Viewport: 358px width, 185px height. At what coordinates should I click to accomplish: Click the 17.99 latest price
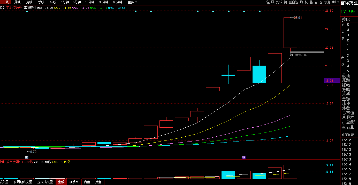(x=348, y=12)
